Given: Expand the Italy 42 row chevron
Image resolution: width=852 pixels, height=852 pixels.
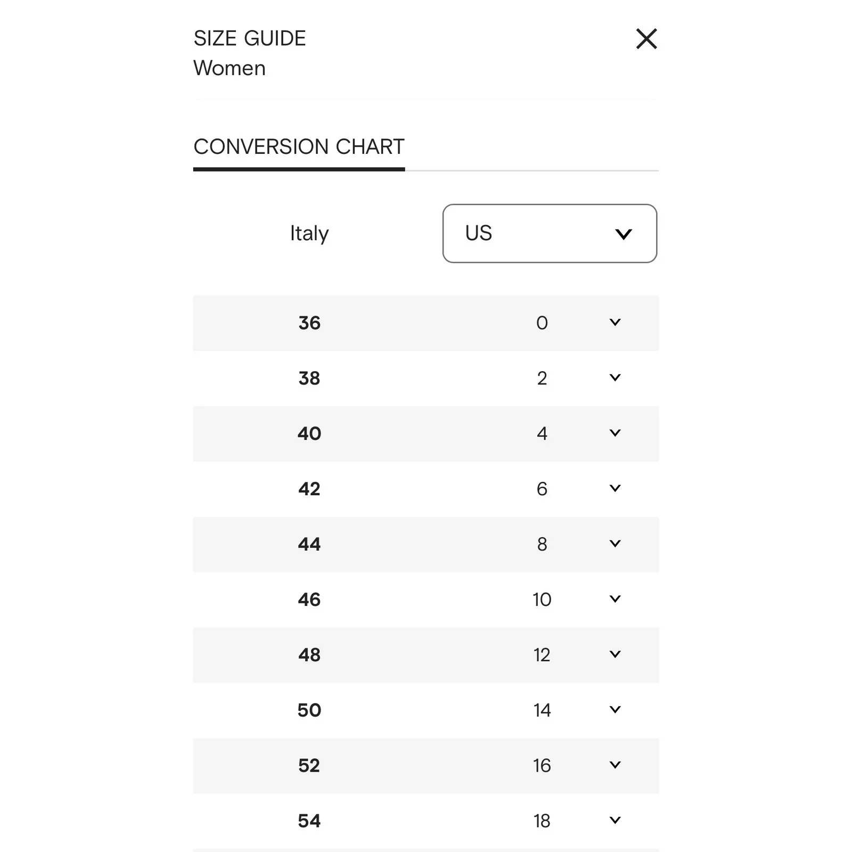Looking at the screenshot, I should [615, 489].
